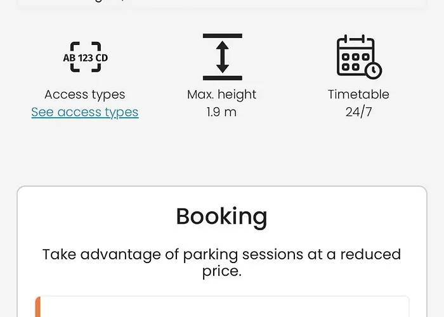This screenshot has height=317, width=444.
Task: Select the Access types label
Action: (85, 94)
